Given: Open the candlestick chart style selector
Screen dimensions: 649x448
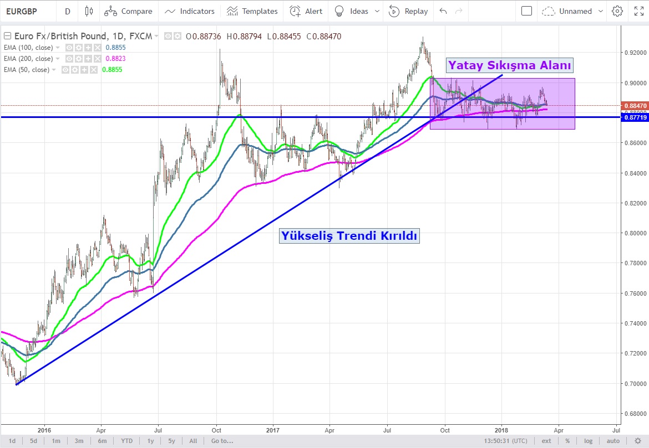Looking at the screenshot, I should [89, 11].
